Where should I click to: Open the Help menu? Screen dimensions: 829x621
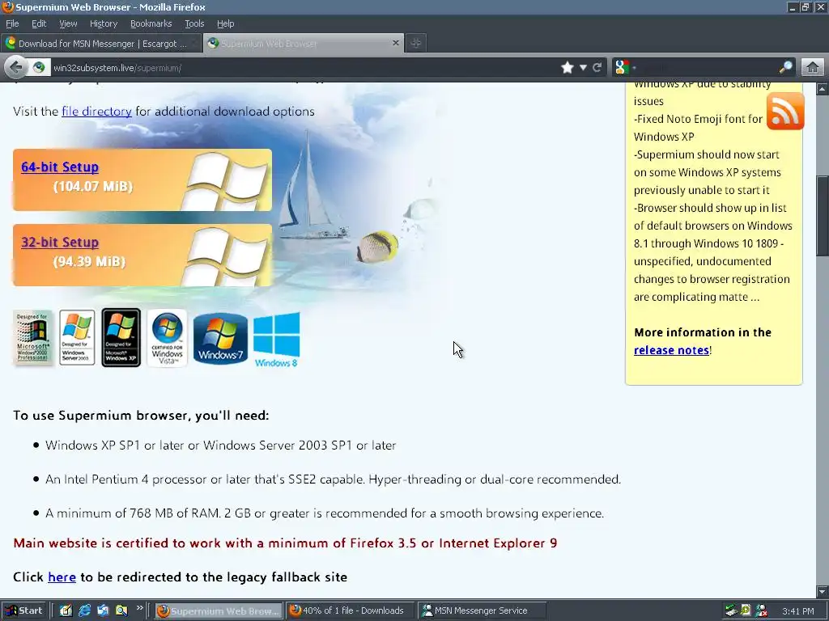225,23
